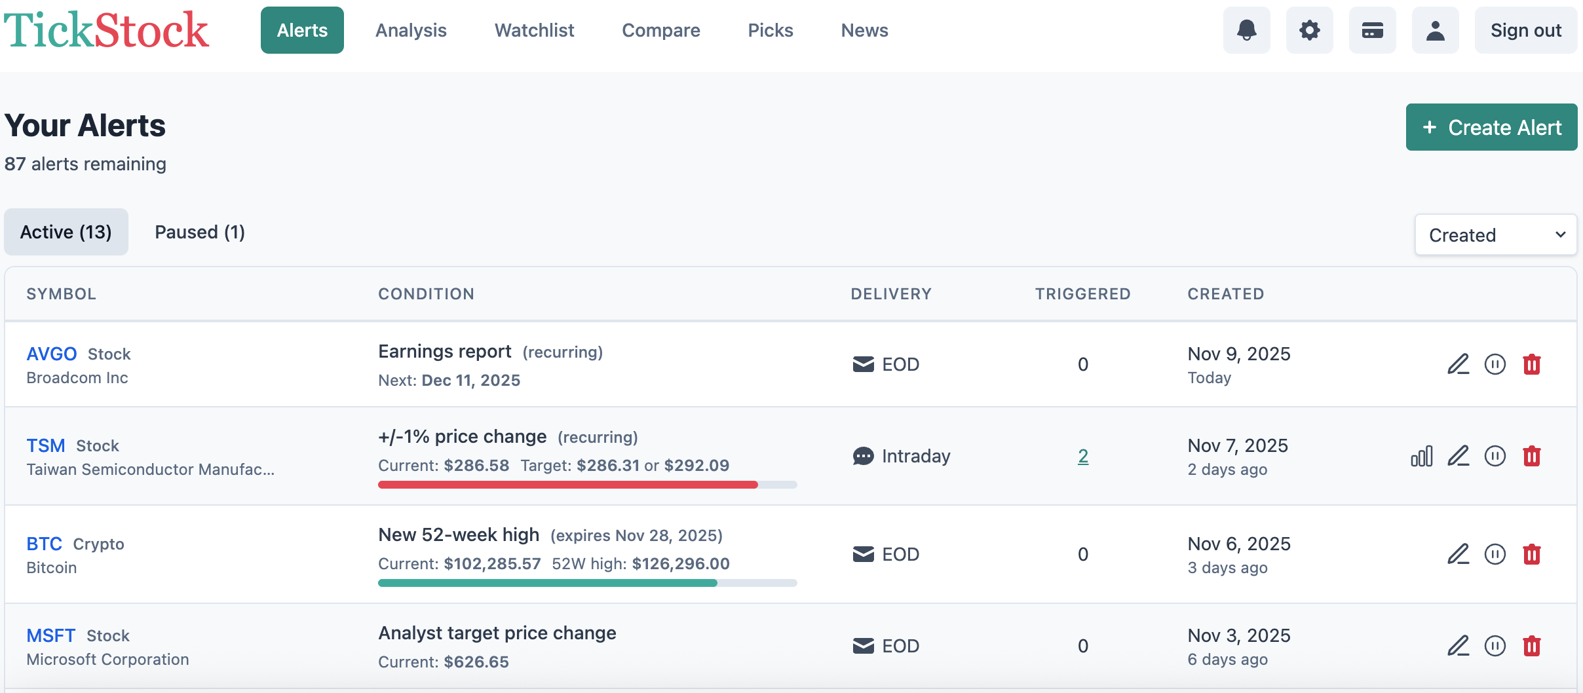The width and height of the screenshot is (1583, 693).
Task: Open settings with the gear icon
Action: point(1308,30)
